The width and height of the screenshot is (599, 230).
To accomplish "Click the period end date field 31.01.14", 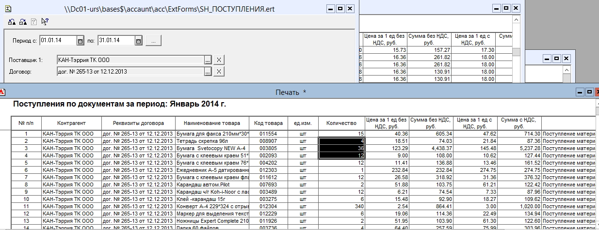I will (115, 41).
